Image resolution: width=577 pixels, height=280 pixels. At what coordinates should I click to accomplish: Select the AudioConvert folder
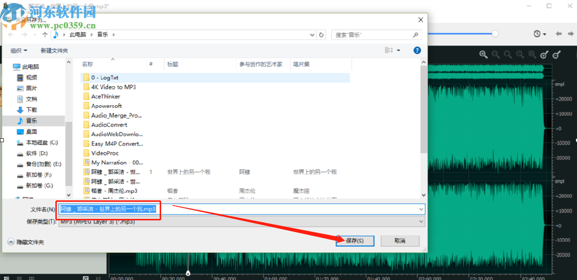(x=105, y=125)
